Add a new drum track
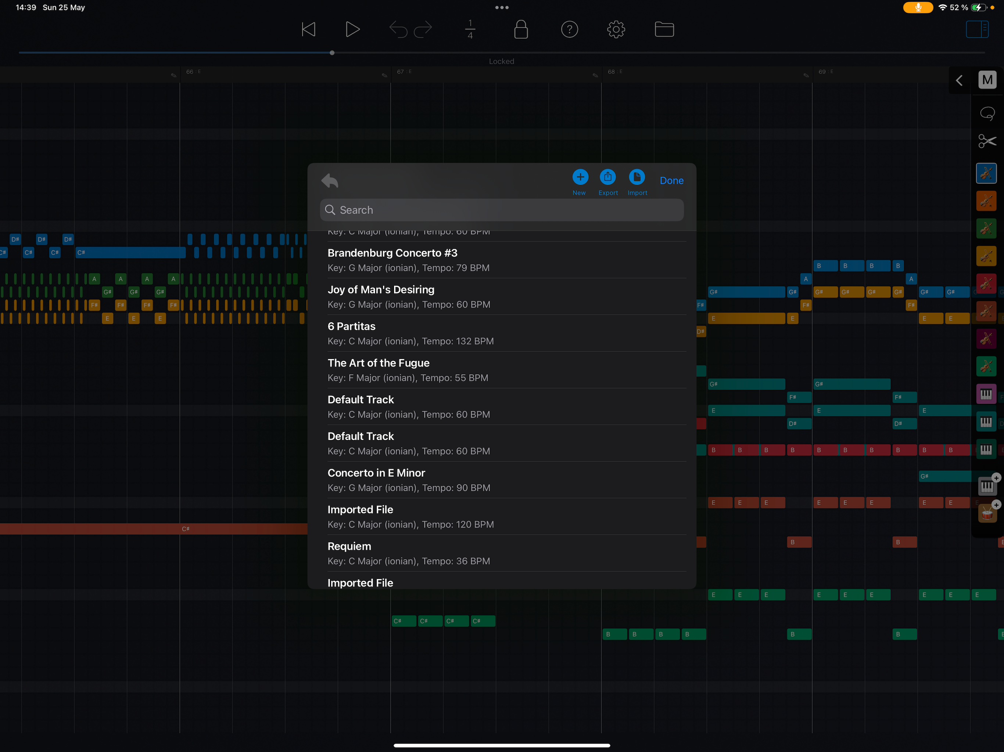This screenshot has width=1004, height=752. click(x=988, y=513)
